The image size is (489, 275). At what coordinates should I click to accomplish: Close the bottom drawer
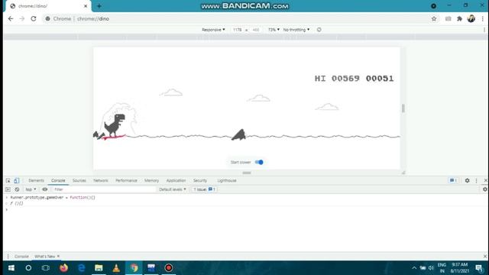tap(485, 257)
